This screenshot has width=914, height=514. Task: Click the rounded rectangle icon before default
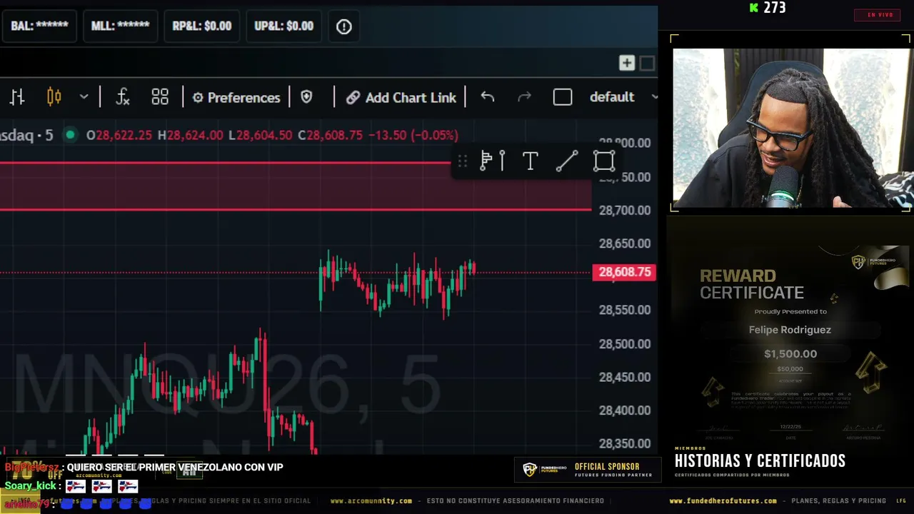563,97
